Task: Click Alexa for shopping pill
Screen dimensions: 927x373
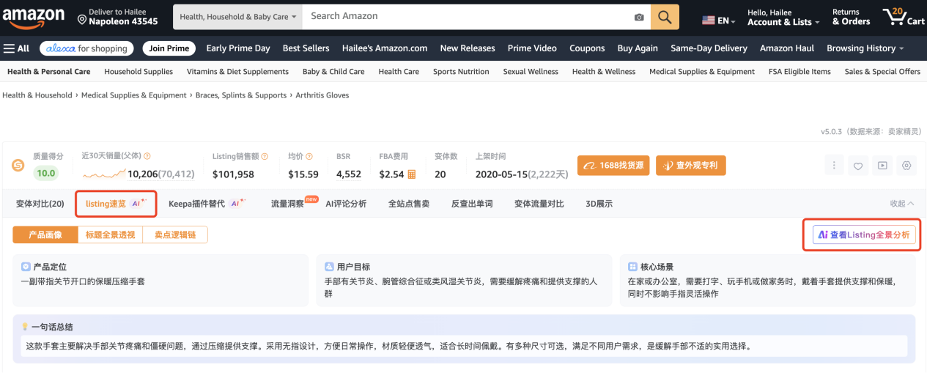Action: [86, 48]
